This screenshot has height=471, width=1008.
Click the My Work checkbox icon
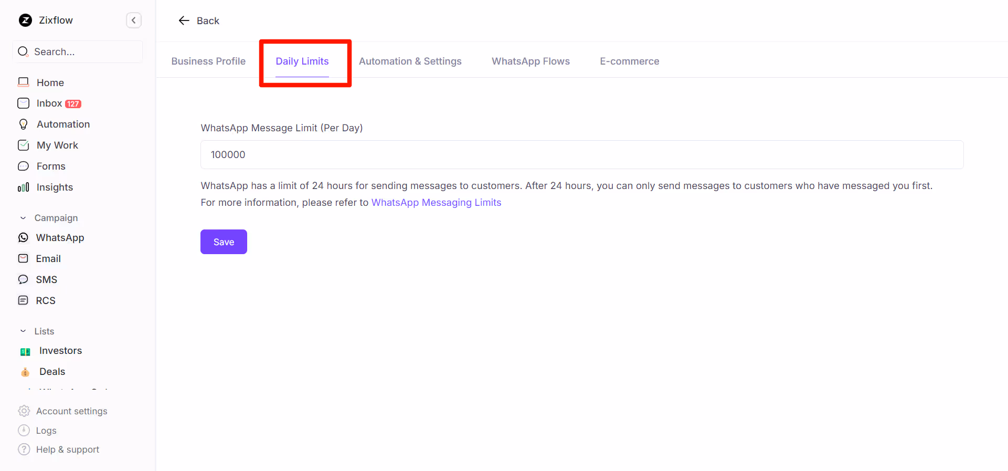(x=24, y=145)
